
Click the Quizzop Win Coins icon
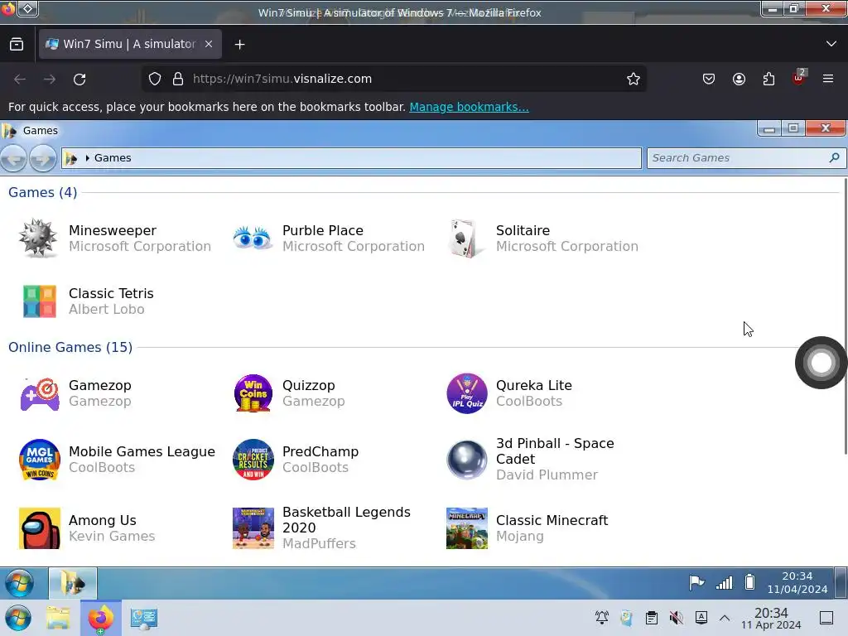coord(253,393)
